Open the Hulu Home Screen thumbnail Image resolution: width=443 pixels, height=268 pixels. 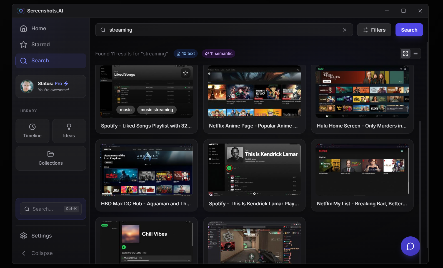coord(362,92)
